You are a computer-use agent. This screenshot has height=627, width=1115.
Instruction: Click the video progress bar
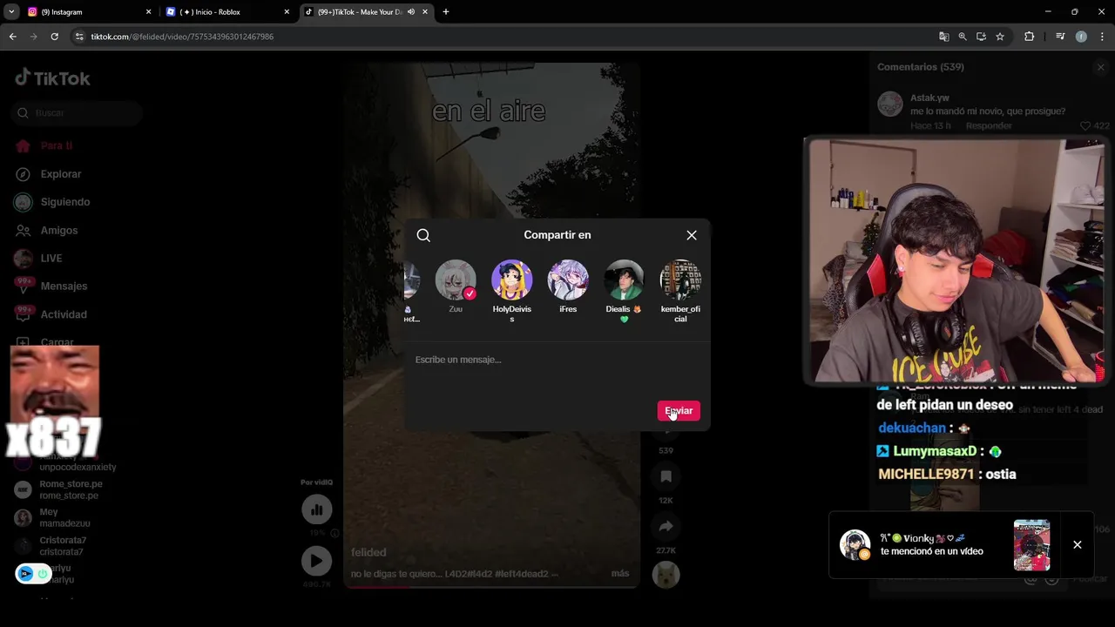click(491, 586)
